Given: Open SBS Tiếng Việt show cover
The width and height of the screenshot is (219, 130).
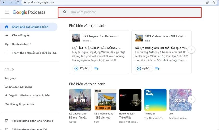Looking at the screenshot, I should (105, 100).
